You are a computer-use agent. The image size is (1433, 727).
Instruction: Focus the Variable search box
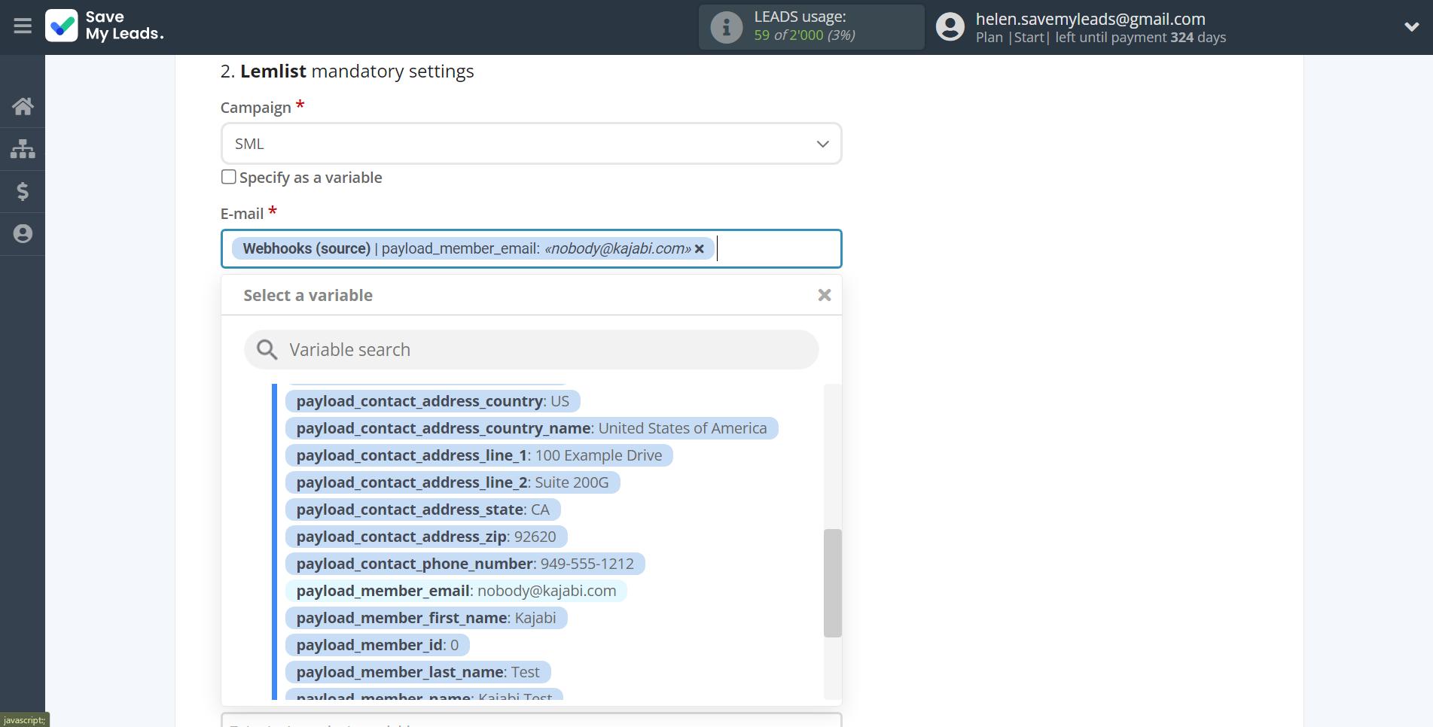[532, 350]
